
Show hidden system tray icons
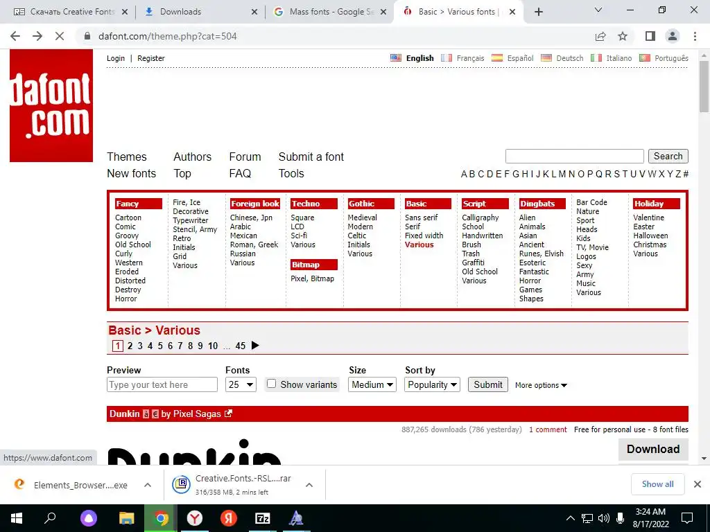pos(571,518)
